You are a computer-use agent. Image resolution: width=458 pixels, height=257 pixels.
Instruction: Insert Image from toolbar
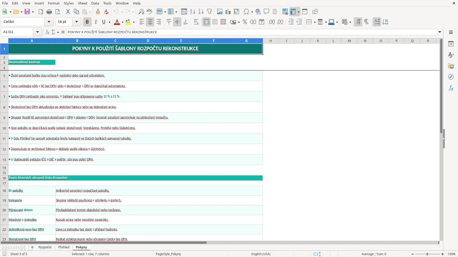[x=220, y=12]
